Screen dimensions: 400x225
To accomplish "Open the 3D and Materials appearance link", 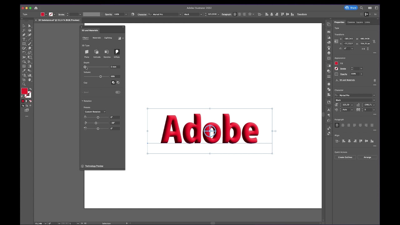I will [347, 80].
